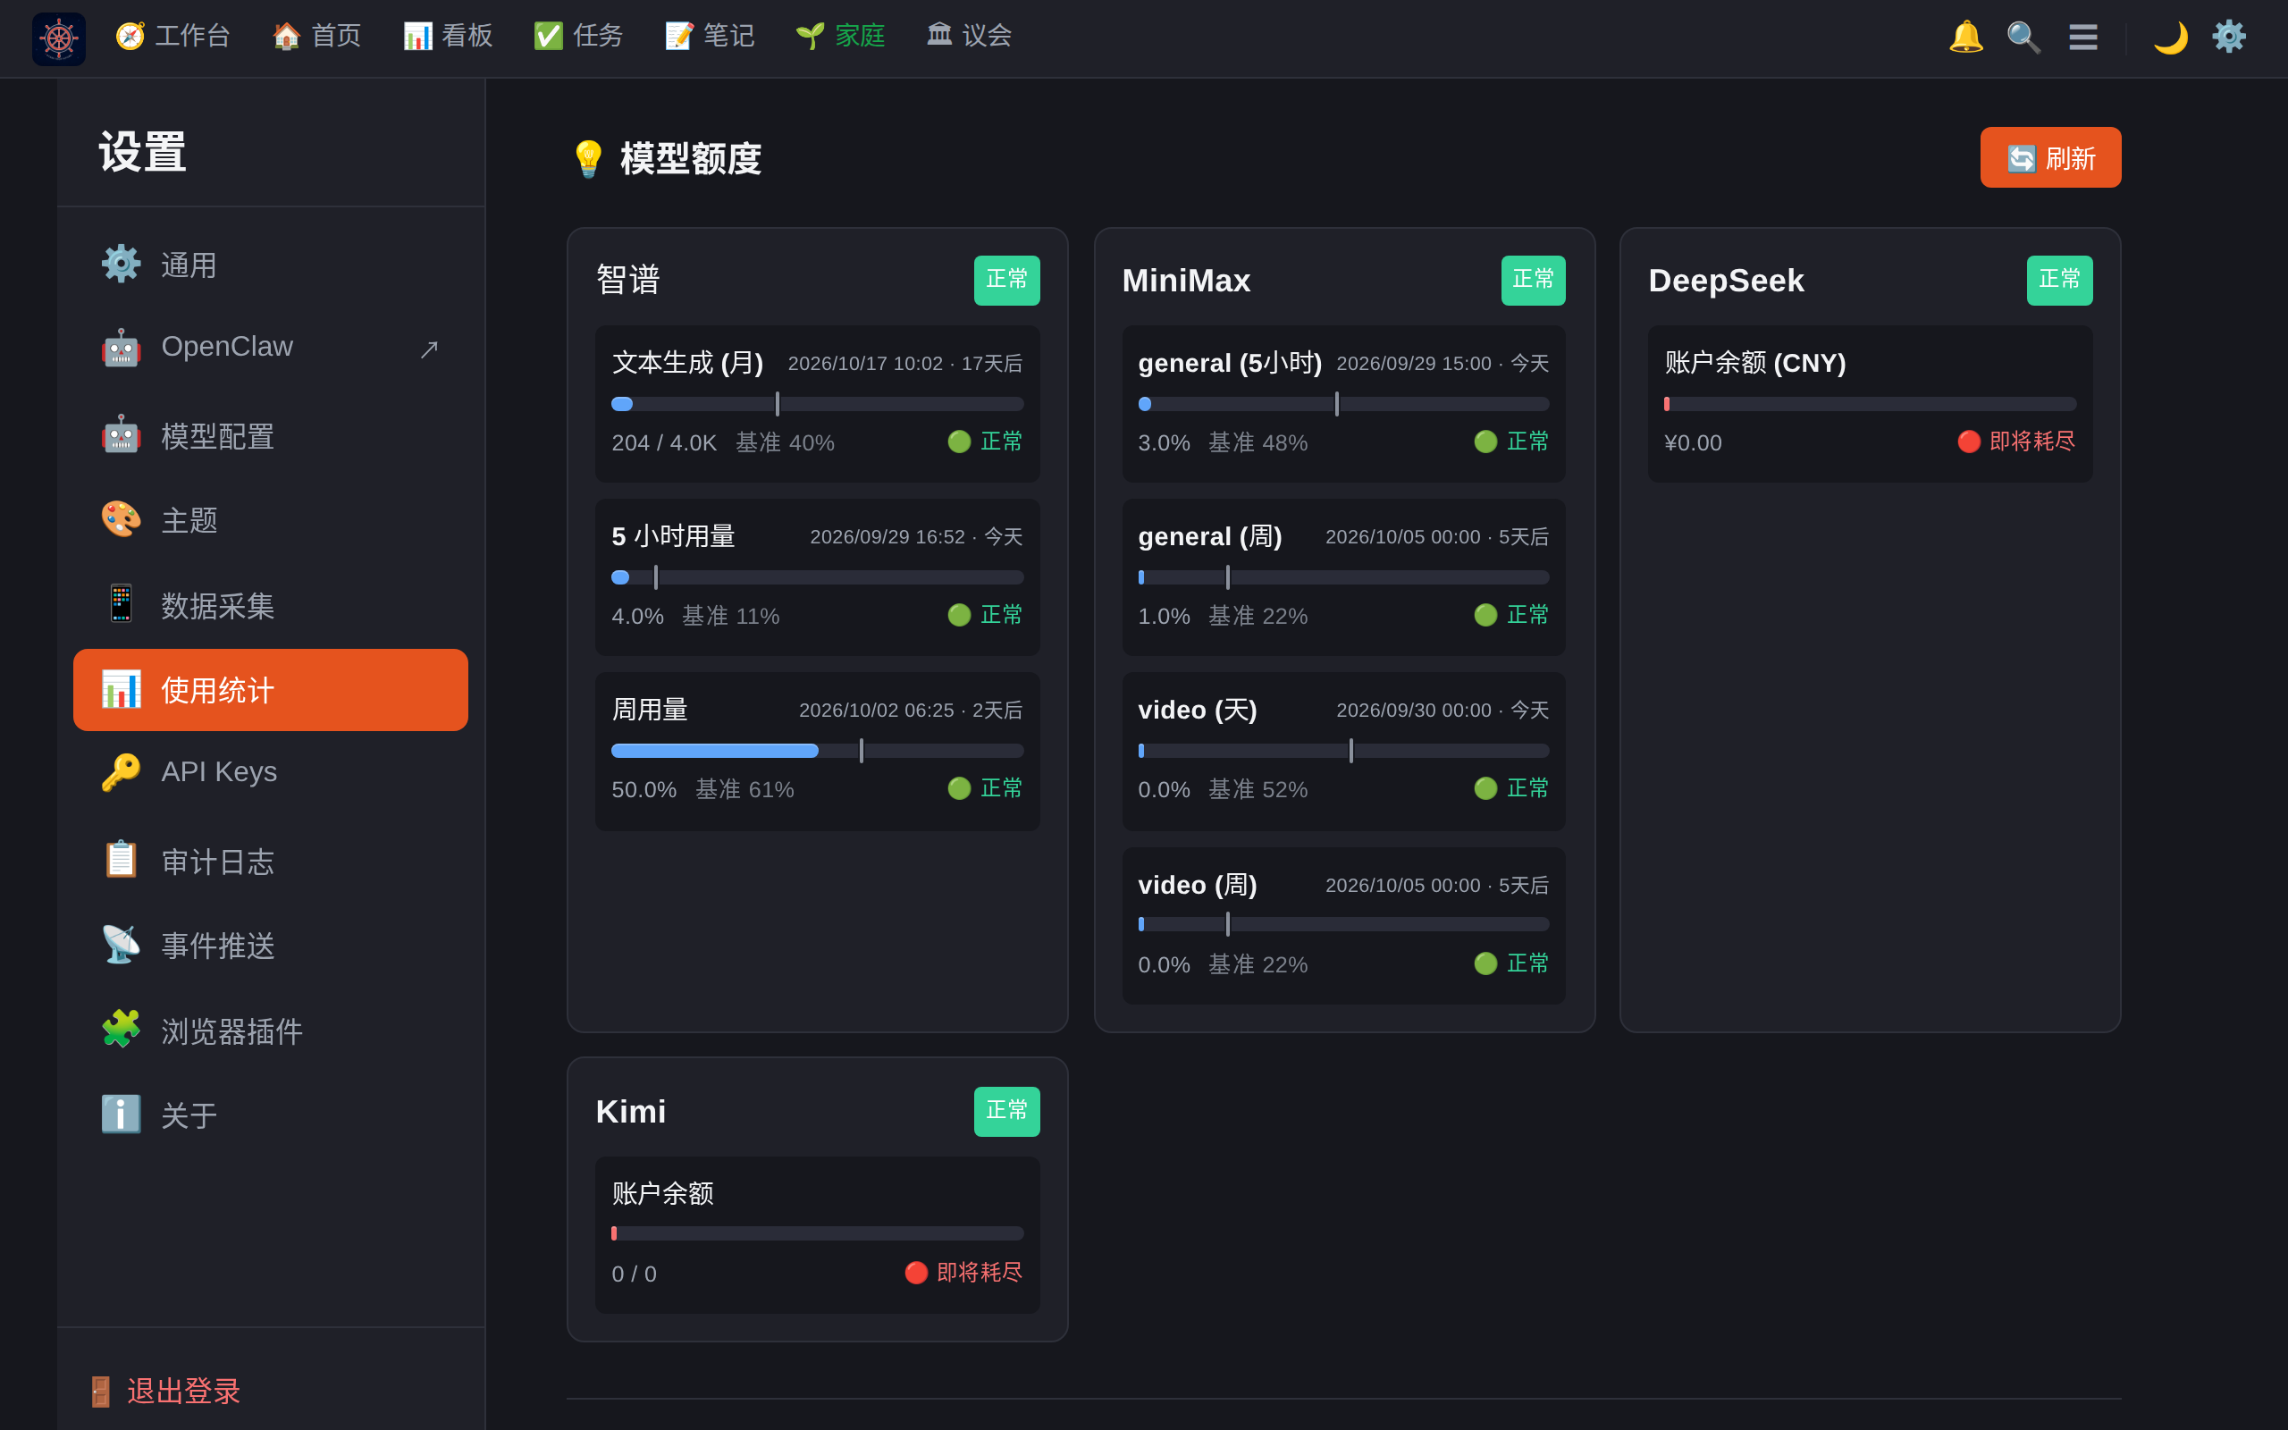Image resolution: width=2288 pixels, height=1430 pixels.
Task: Click video (天) quota card
Action: tap(1343, 751)
